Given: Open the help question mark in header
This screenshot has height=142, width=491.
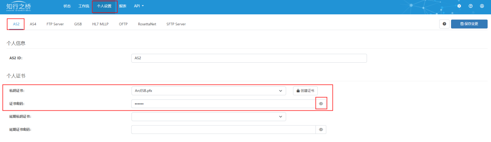Looking at the screenshot, I should tap(470, 6).
